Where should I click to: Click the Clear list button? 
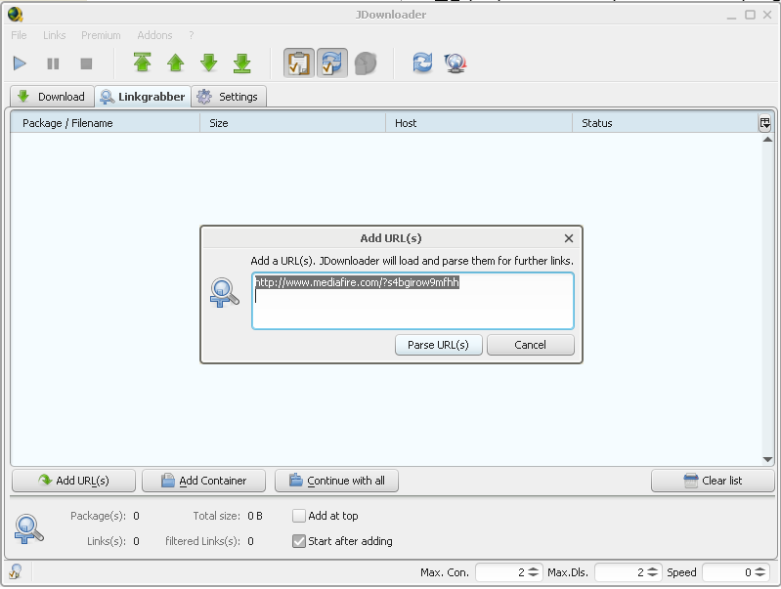(713, 481)
